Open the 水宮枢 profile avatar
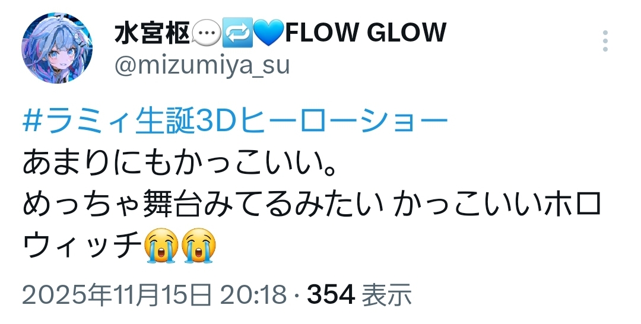641x324 pixels. (57, 48)
